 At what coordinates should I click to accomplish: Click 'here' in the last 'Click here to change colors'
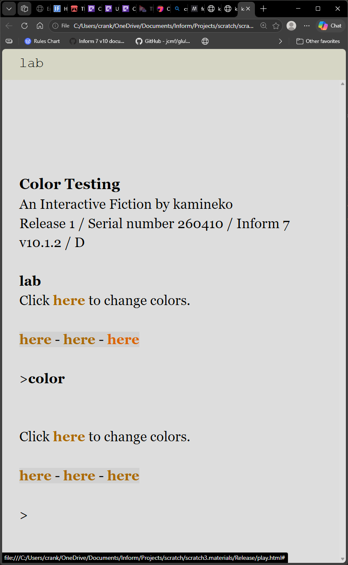point(69,437)
